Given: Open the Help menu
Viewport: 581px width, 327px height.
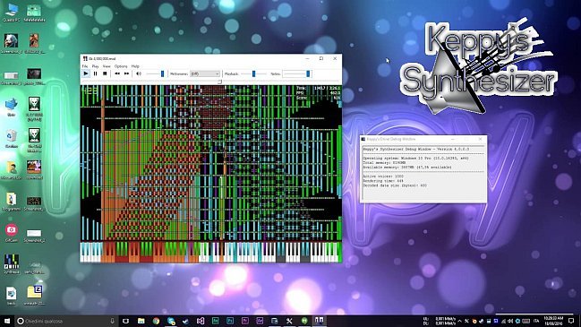Looking at the screenshot, I should tap(135, 66).
